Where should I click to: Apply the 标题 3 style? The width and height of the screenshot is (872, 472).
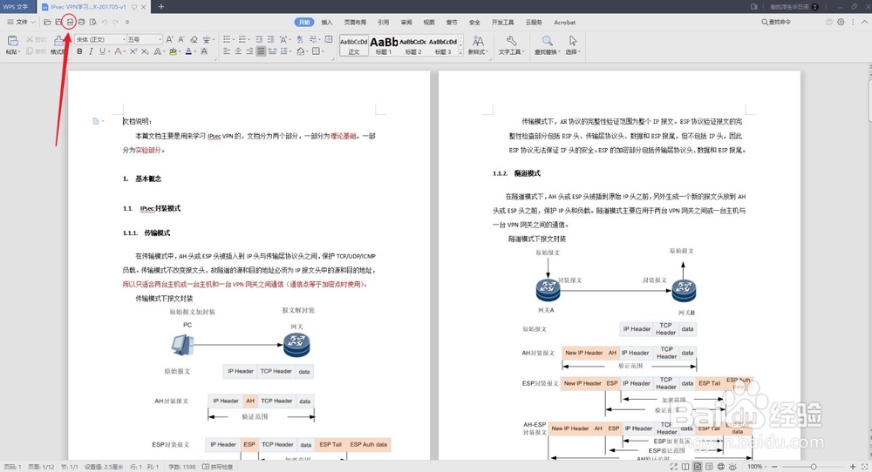(443, 45)
